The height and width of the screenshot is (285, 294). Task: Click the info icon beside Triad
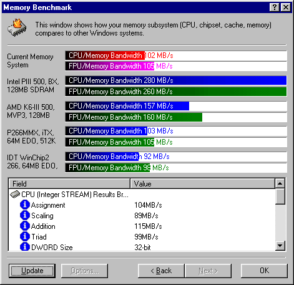tap(25, 236)
